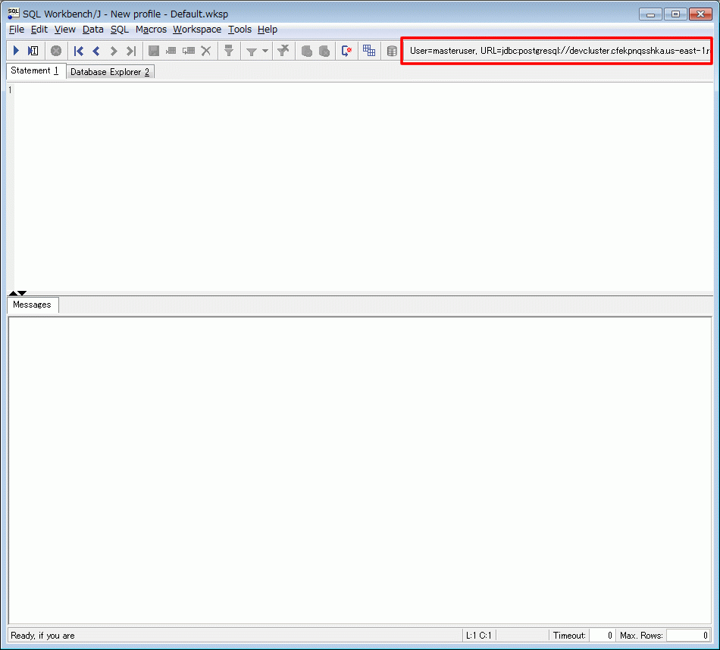Image resolution: width=720 pixels, height=650 pixels.
Task: Click the rollback database icon
Action: pos(324,51)
